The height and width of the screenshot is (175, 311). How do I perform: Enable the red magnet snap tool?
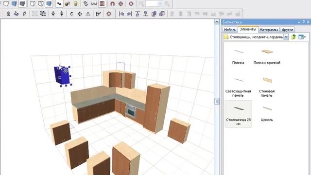tap(112, 3)
